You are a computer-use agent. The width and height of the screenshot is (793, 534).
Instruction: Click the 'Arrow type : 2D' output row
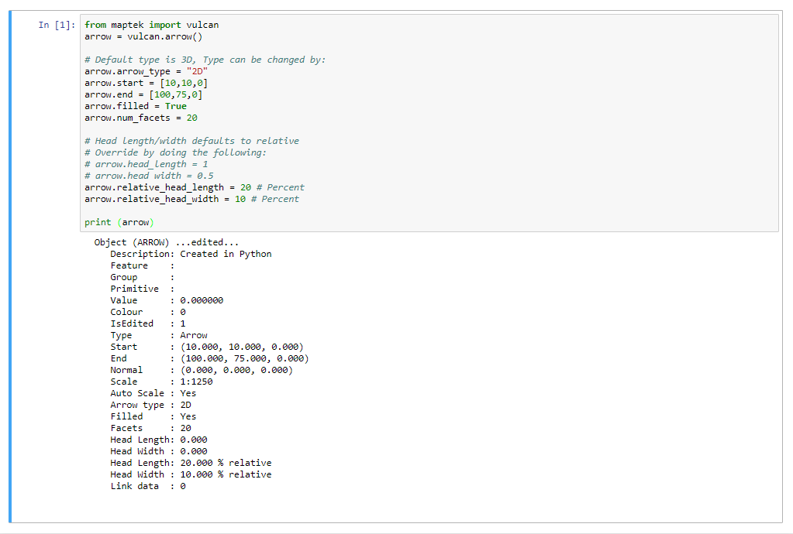click(x=150, y=405)
